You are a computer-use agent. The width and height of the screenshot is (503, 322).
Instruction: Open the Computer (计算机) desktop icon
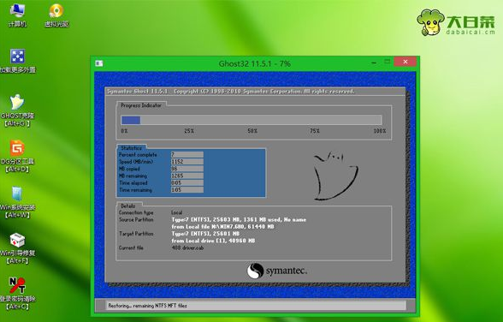click(x=17, y=15)
